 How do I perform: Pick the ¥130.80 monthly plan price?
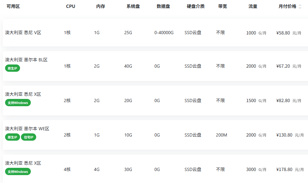(284, 135)
